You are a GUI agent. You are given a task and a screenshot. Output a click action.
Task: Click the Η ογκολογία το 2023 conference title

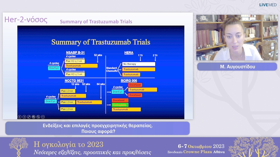(x=68, y=144)
